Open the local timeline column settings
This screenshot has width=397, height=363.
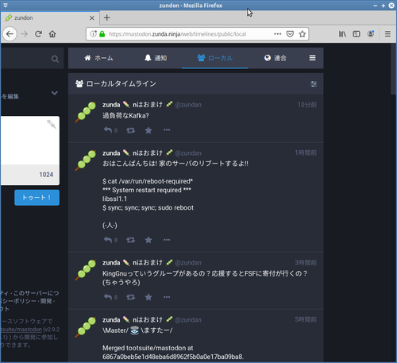coord(314,84)
